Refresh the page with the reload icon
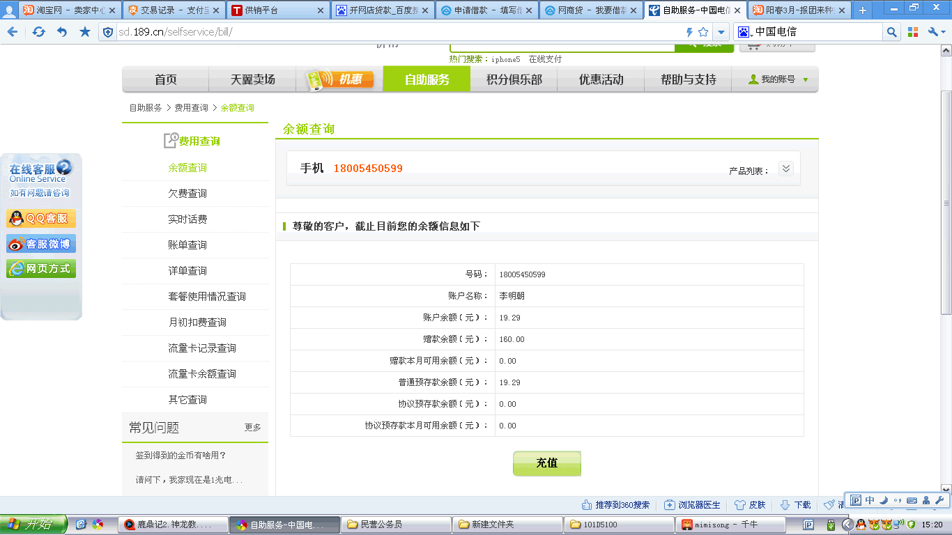The width and height of the screenshot is (952, 535). [x=38, y=32]
